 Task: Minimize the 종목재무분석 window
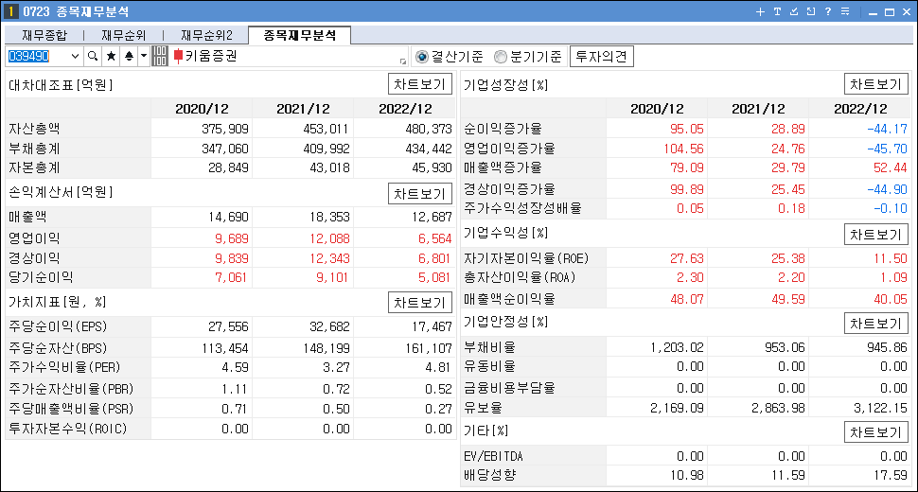coord(873,12)
